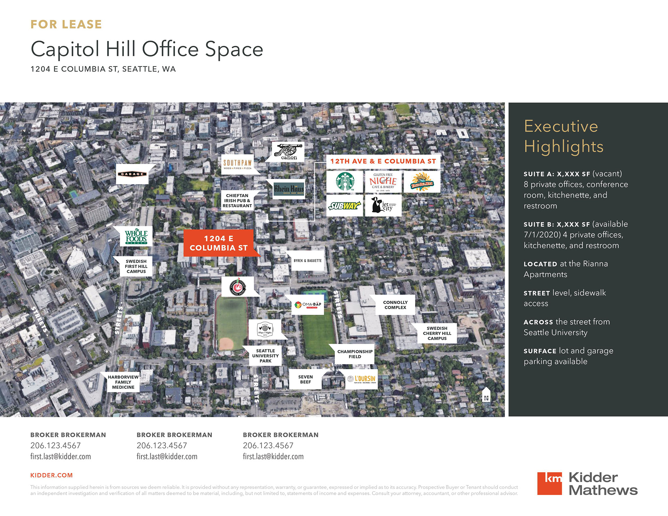Click the Kidder Mathews km logo

(x=550, y=483)
